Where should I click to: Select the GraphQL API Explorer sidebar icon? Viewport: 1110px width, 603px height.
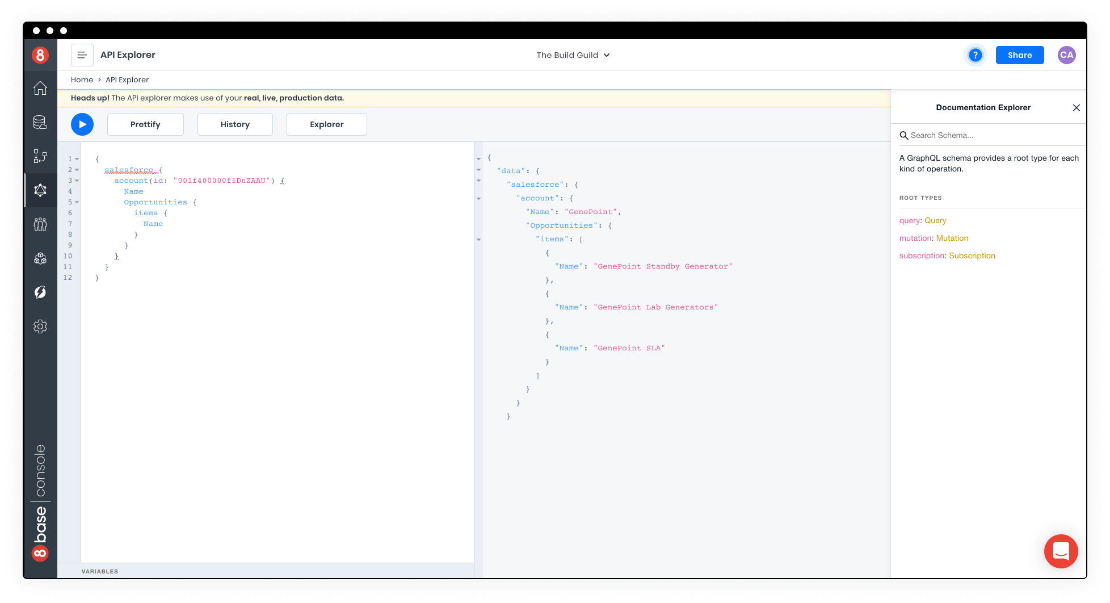click(40, 190)
